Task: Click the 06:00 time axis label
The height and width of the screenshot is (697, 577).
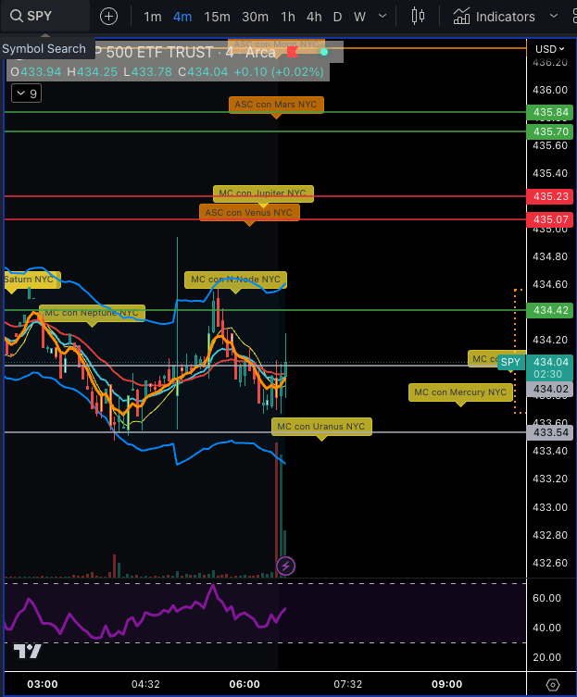Action: click(x=245, y=685)
